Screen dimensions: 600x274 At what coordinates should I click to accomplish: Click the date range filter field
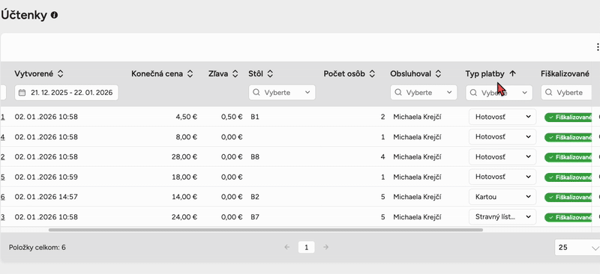[x=67, y=93]
